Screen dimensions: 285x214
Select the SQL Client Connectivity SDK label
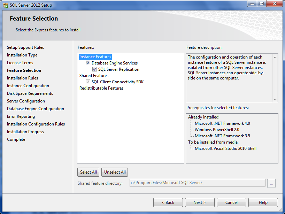[x=118, y=82]
